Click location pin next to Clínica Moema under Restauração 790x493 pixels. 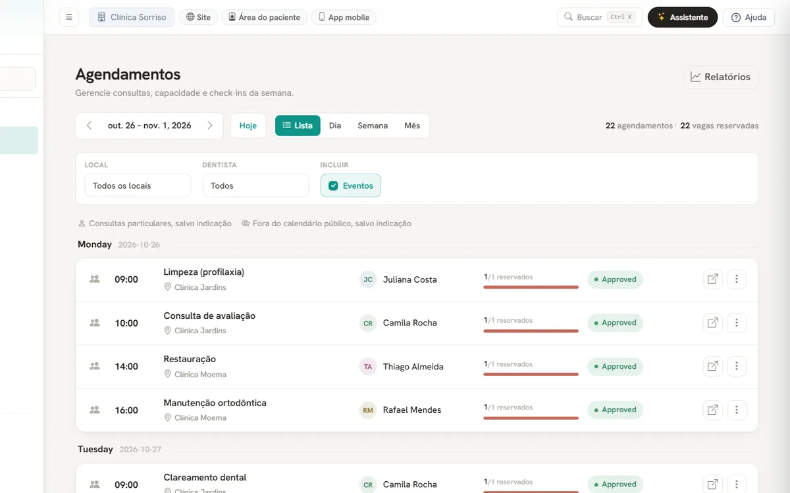pyautogui.click(x=168, y=374)
